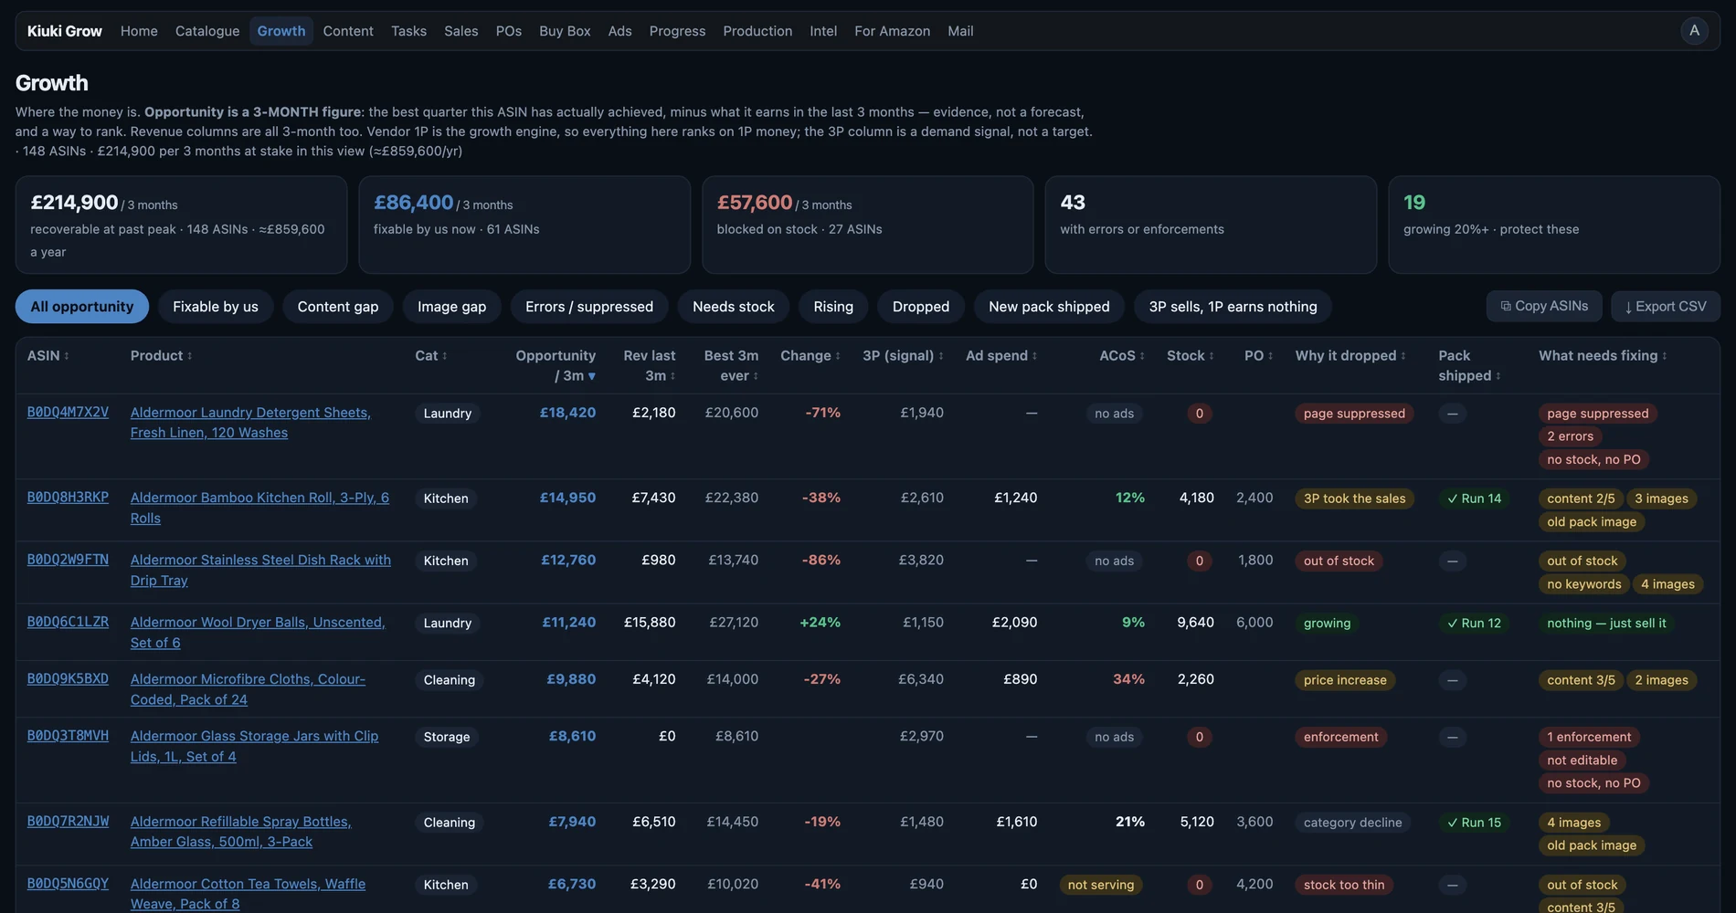This screenshot has height=913, width=1736.
Task: Open Aldermoor Wool Dryer Balls product link
Action: point(258,633)
